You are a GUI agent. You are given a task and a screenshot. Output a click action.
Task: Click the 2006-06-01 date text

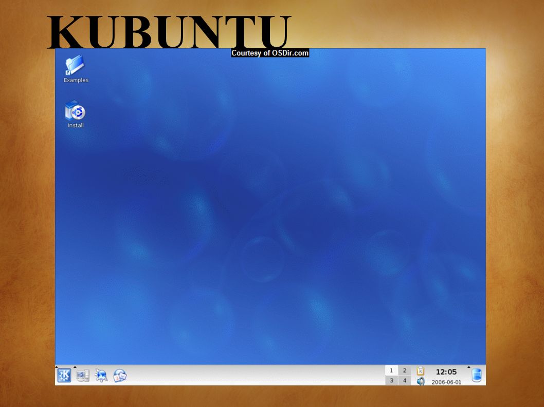tap(446, 382)
